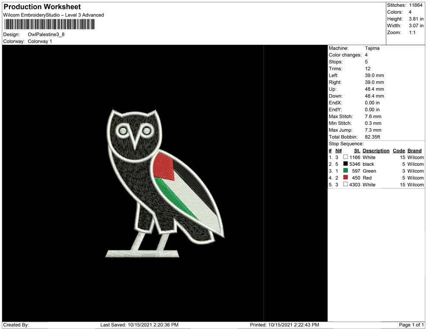Screen dimensions: 427x329
Task: Click the Green description in stop 3
Action: coord(370,171)
